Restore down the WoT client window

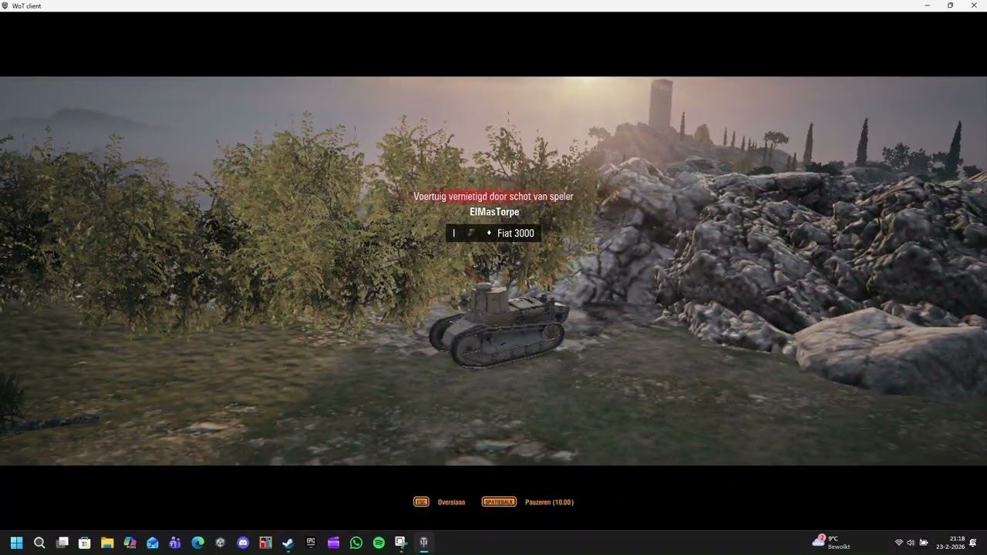coord(950,5)
